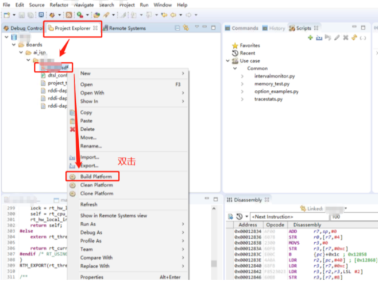378x282 pixels.
Task: Collapse the Use case tree node
Action: (x=228, y=60)
